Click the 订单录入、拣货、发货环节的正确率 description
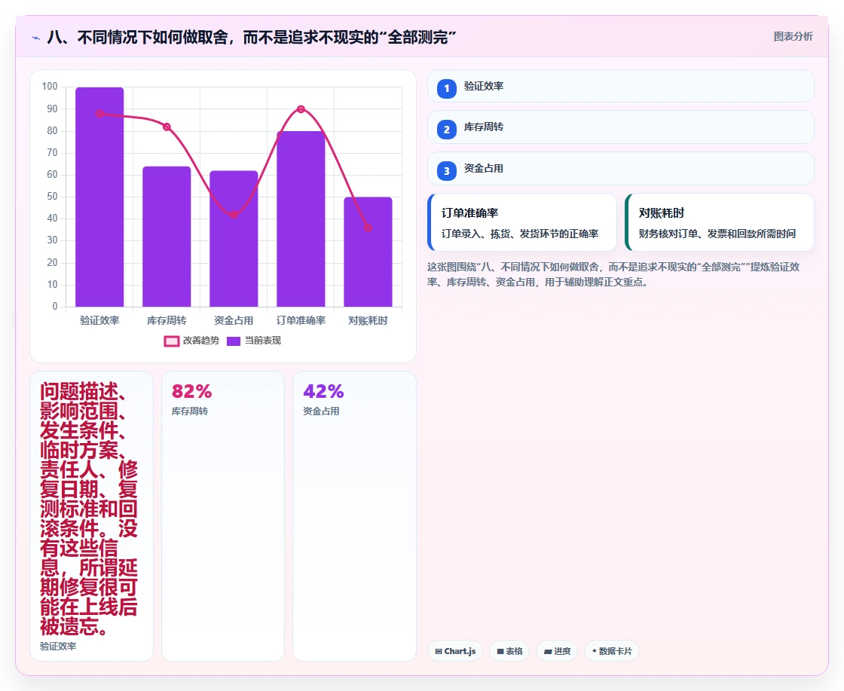The width and height of the screenshot is (844, 691). tap(520, 234)
